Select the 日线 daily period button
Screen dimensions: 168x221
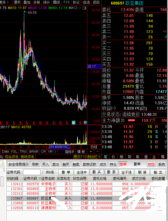[94, 147]
